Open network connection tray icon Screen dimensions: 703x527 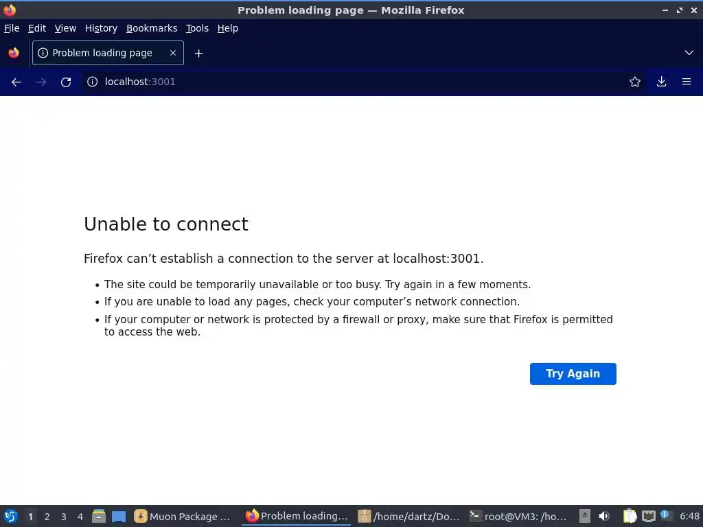pyautogui.click(x=648, y=516)
